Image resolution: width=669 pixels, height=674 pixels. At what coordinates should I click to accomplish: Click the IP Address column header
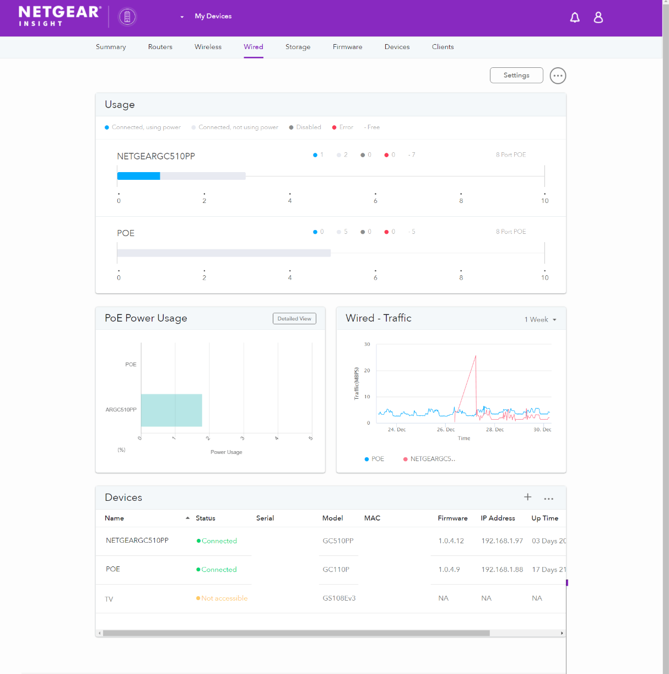(x=498, y=518)
